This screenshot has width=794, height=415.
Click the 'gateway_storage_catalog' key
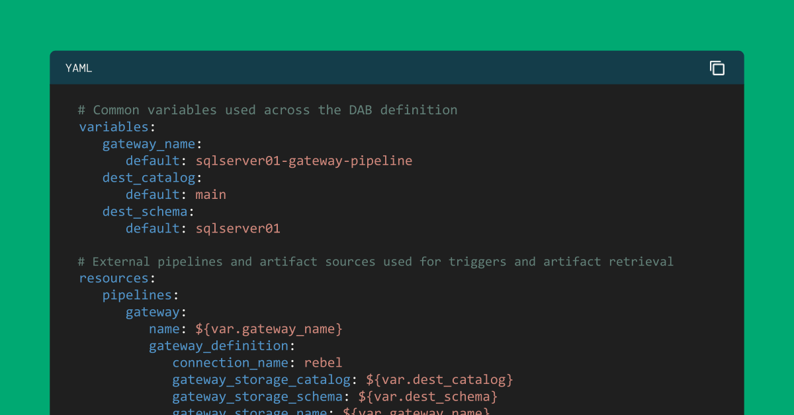pos(261,379)
